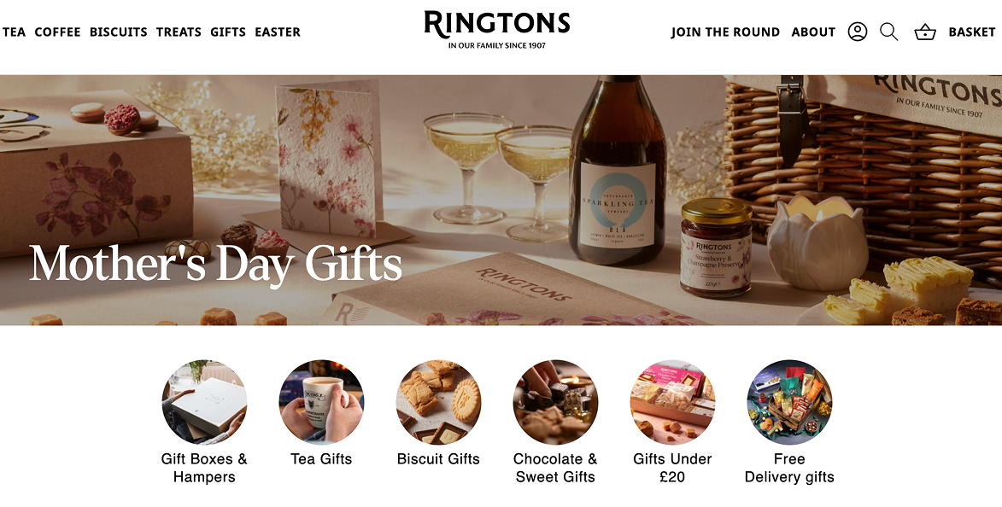Image resolution: width=1002 pixels, height=507 pixels.
Task: Click the search magnifier icon
Action: coord(889,32)
